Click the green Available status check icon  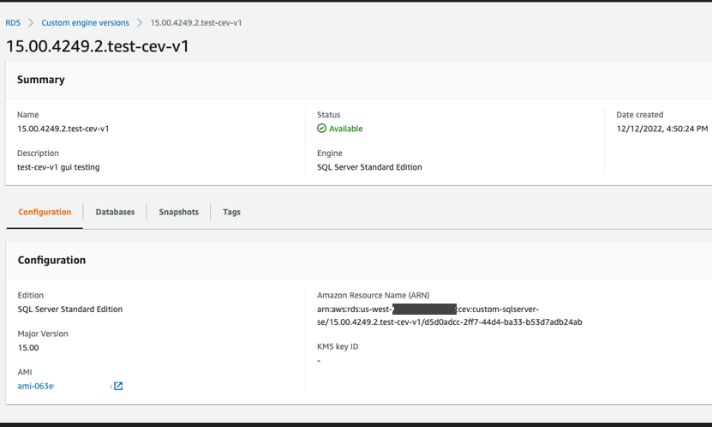coord(321,129)
